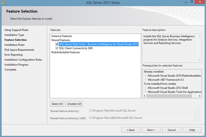Click the Unselect All button

coord(74,104)
